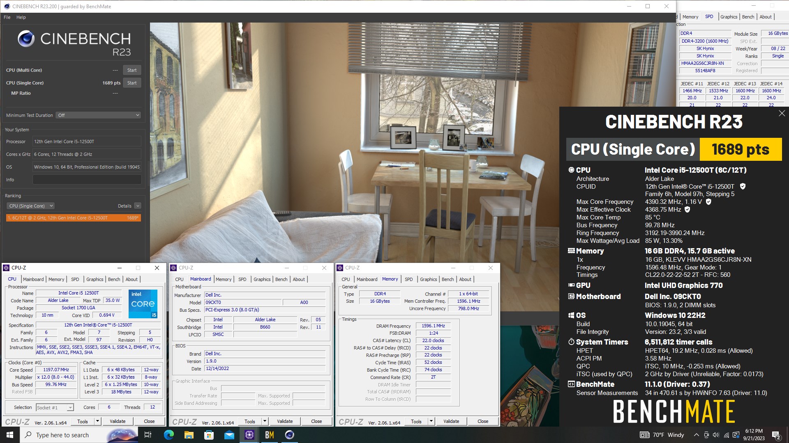Open Bench tab in top-right CPU-Z window

pyautogui.click(x=748, y=17)
